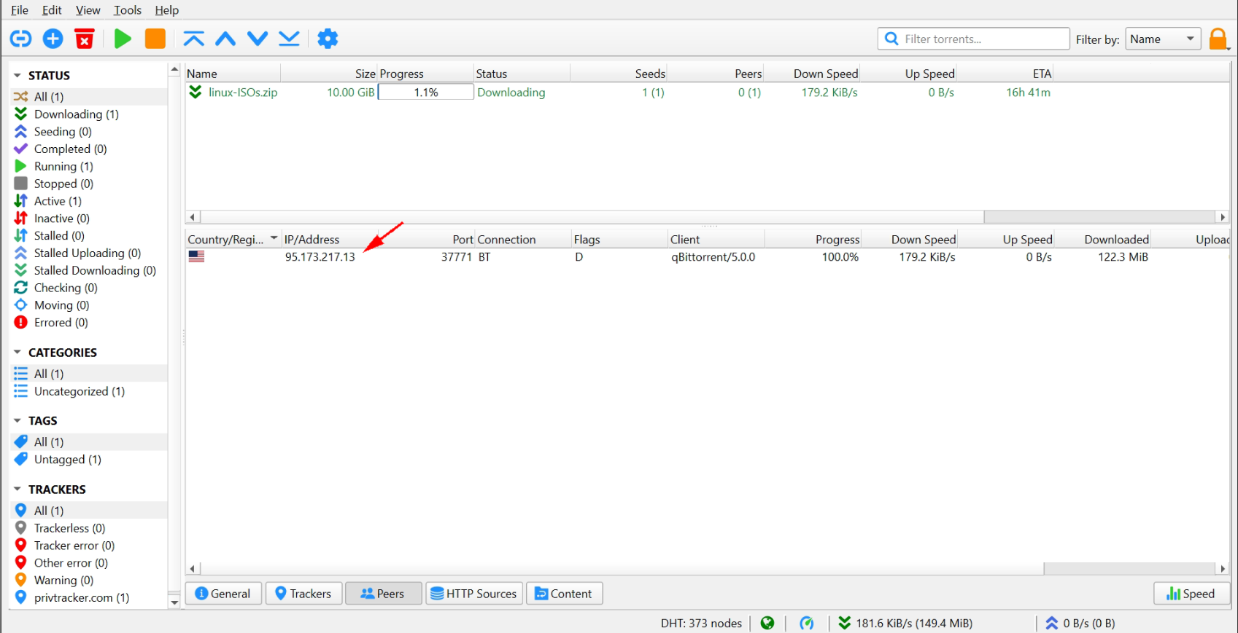Start torrents with green play icon
Screen dimensions: 1238x633
click(123, 39)
